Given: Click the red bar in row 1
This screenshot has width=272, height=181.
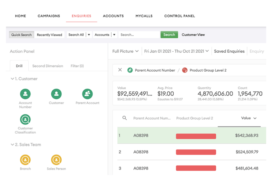Looking at the screenshot, I should tap(196, 136).
